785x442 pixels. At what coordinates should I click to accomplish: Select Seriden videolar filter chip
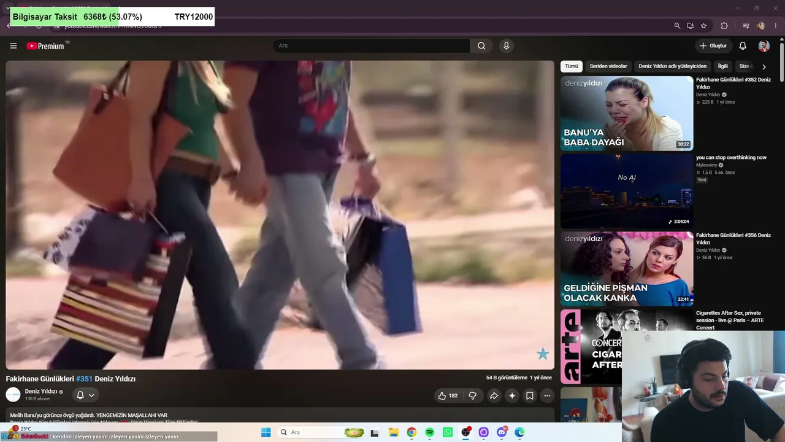[608, 66]
